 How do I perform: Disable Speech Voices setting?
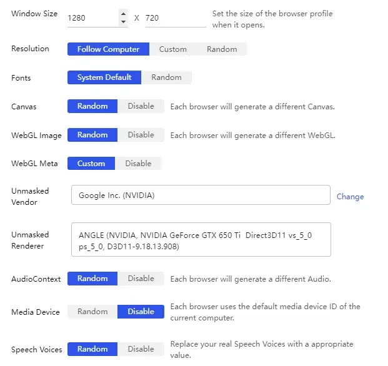141,349
